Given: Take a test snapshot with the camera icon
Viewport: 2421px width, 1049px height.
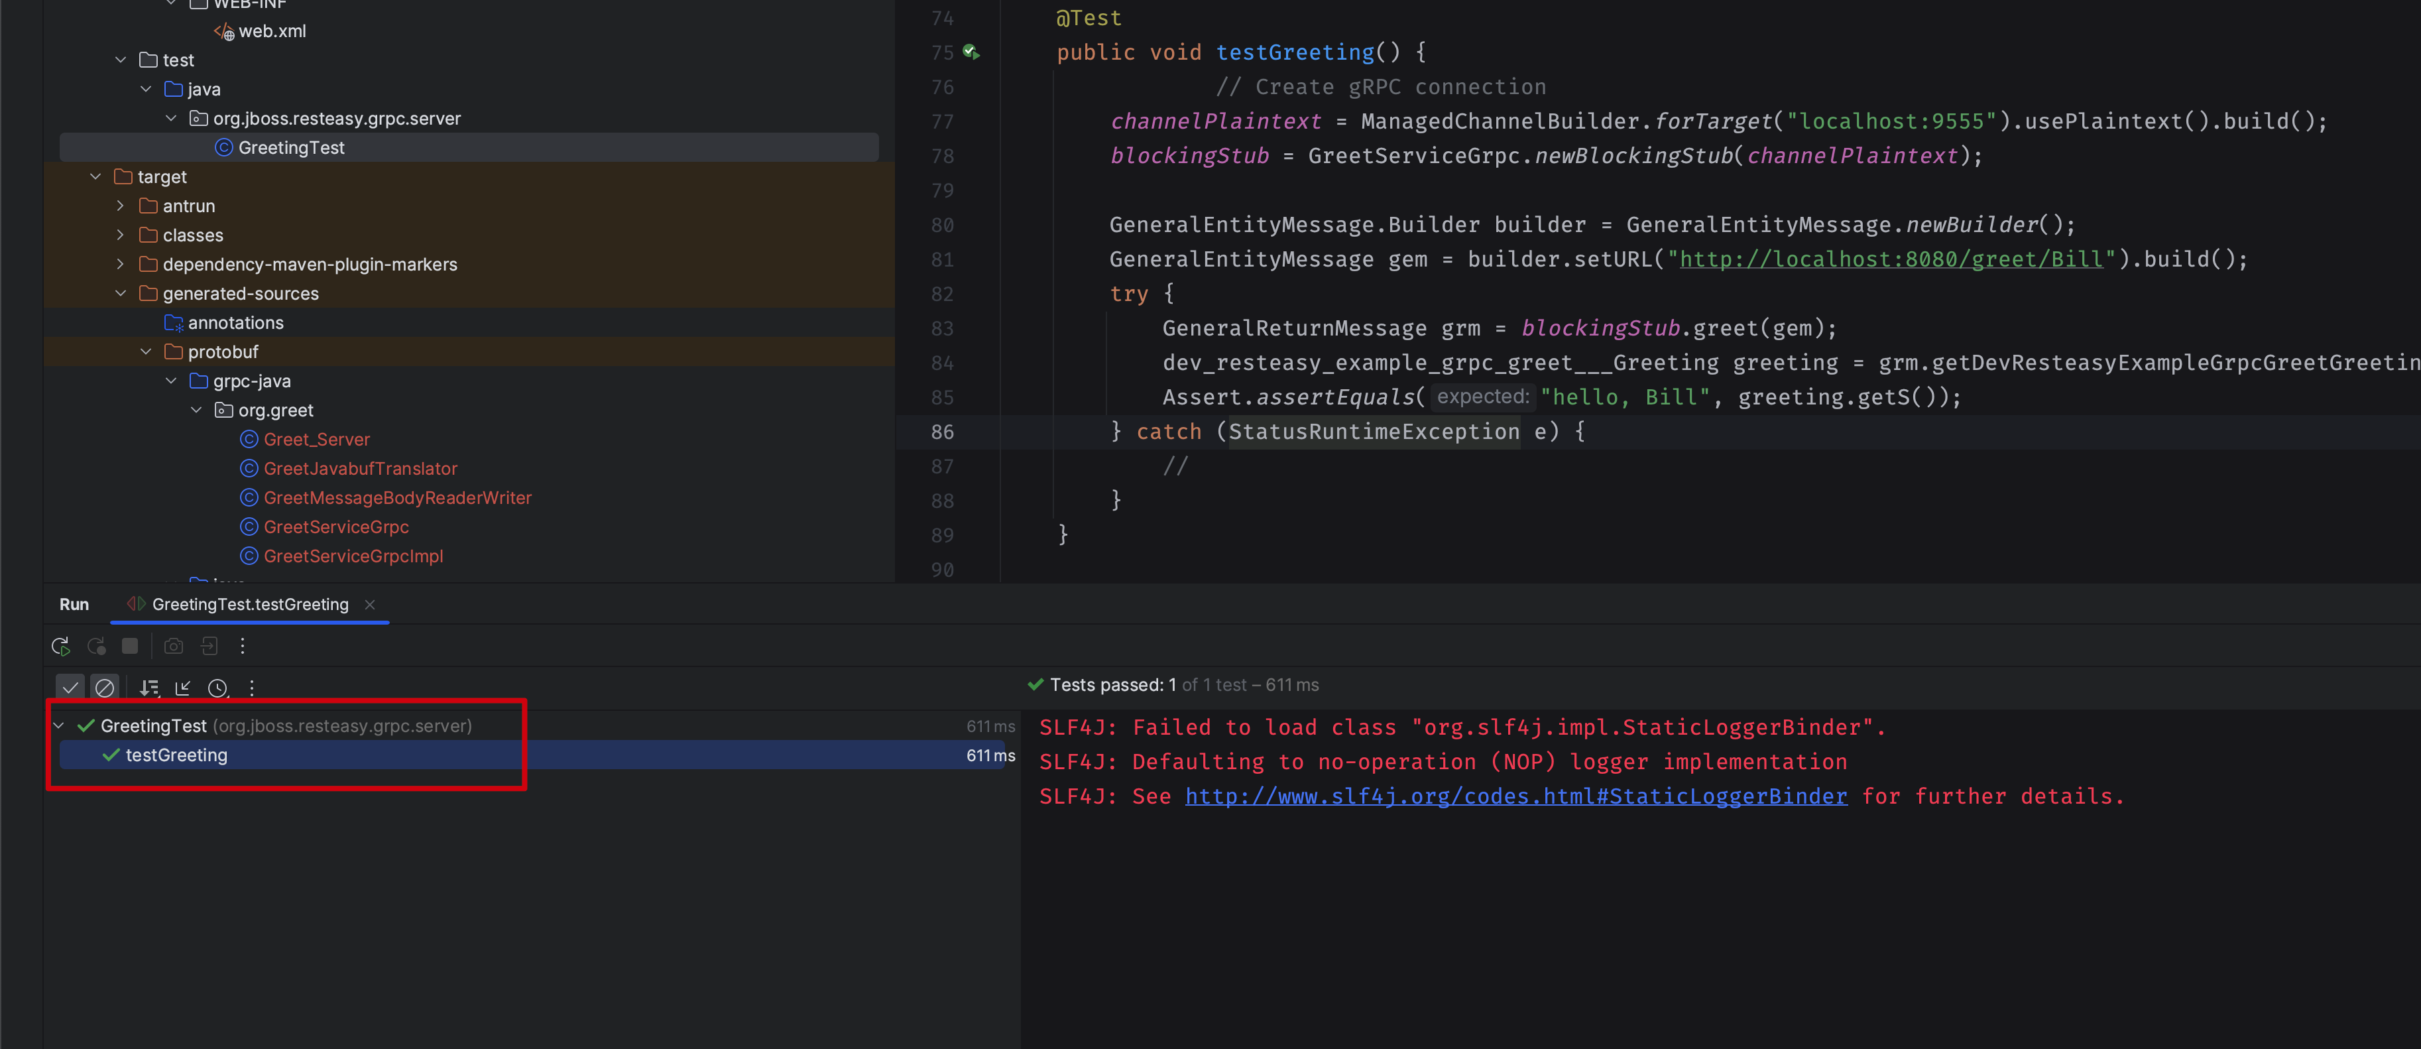Looking at the screenshot, I should pos(173,646).
